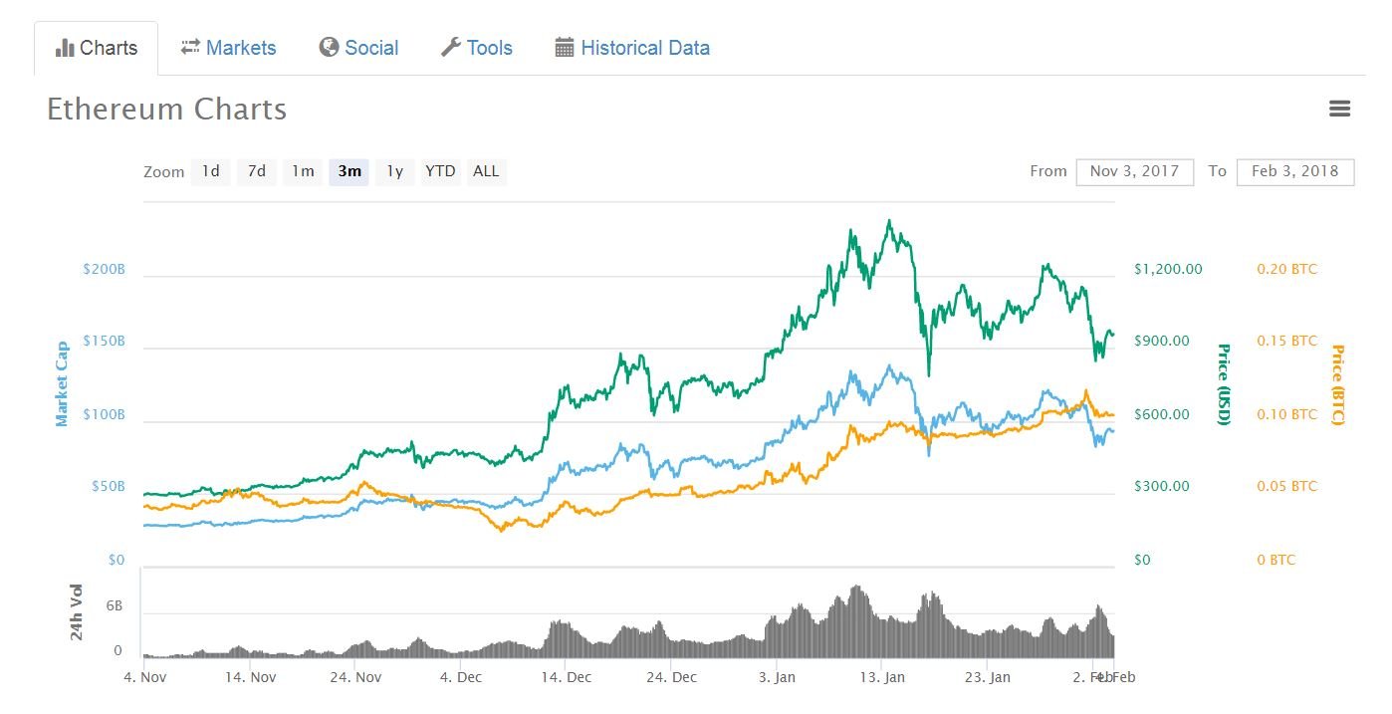Click the $900.00 price label
The width and height of the screenshot is (1392, 714).
tap(1162, 341)
